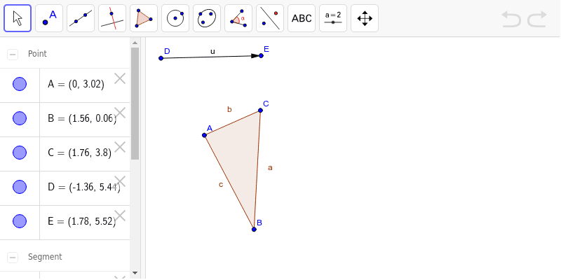Click the triangle side label b
The width and height of the screenshot is (561, 280).
pos(229,109)
